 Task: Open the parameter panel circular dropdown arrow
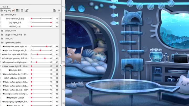[2, 10]
